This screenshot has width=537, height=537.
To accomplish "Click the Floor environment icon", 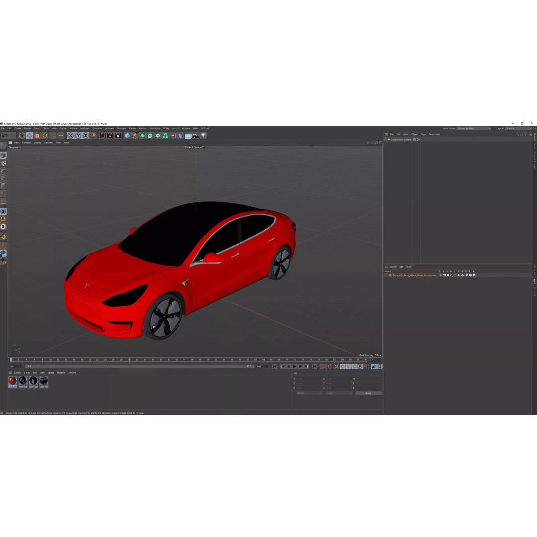I will coord(188,136).
